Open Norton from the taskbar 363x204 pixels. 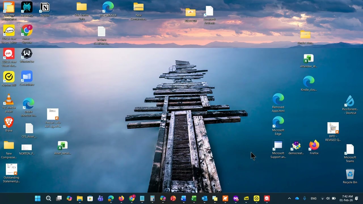tap(256, 199)
